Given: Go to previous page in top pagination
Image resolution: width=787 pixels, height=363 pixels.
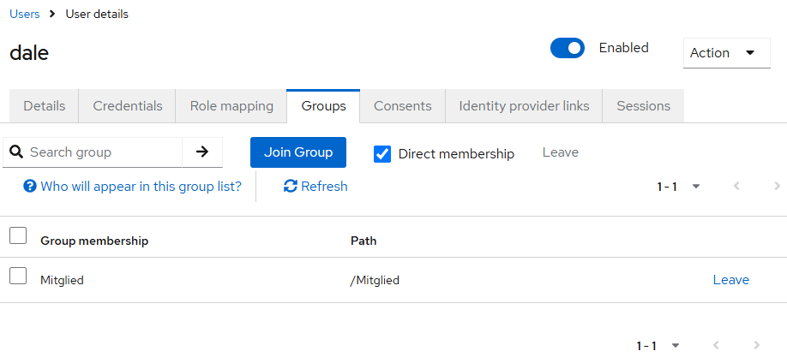Looking at the screenshot, I should 736,186.
